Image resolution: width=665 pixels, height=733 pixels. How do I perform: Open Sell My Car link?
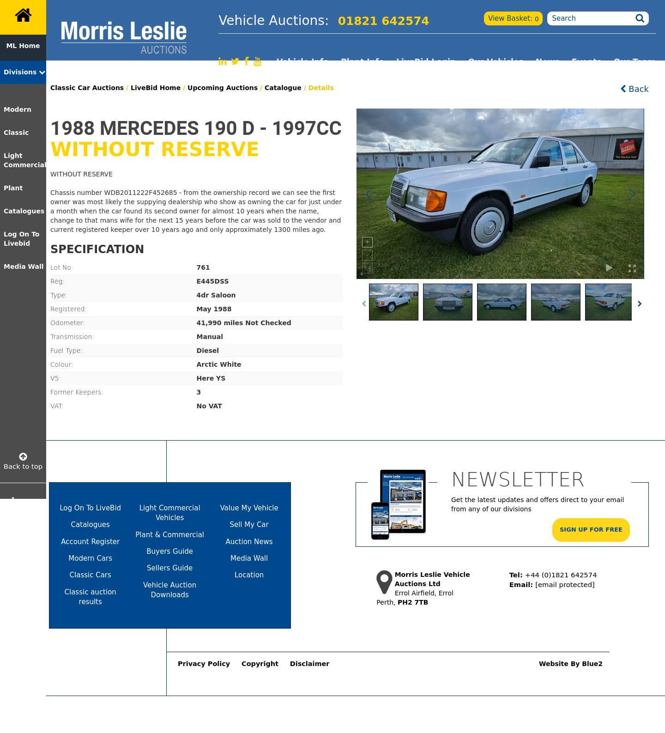[x=249, y=525]
